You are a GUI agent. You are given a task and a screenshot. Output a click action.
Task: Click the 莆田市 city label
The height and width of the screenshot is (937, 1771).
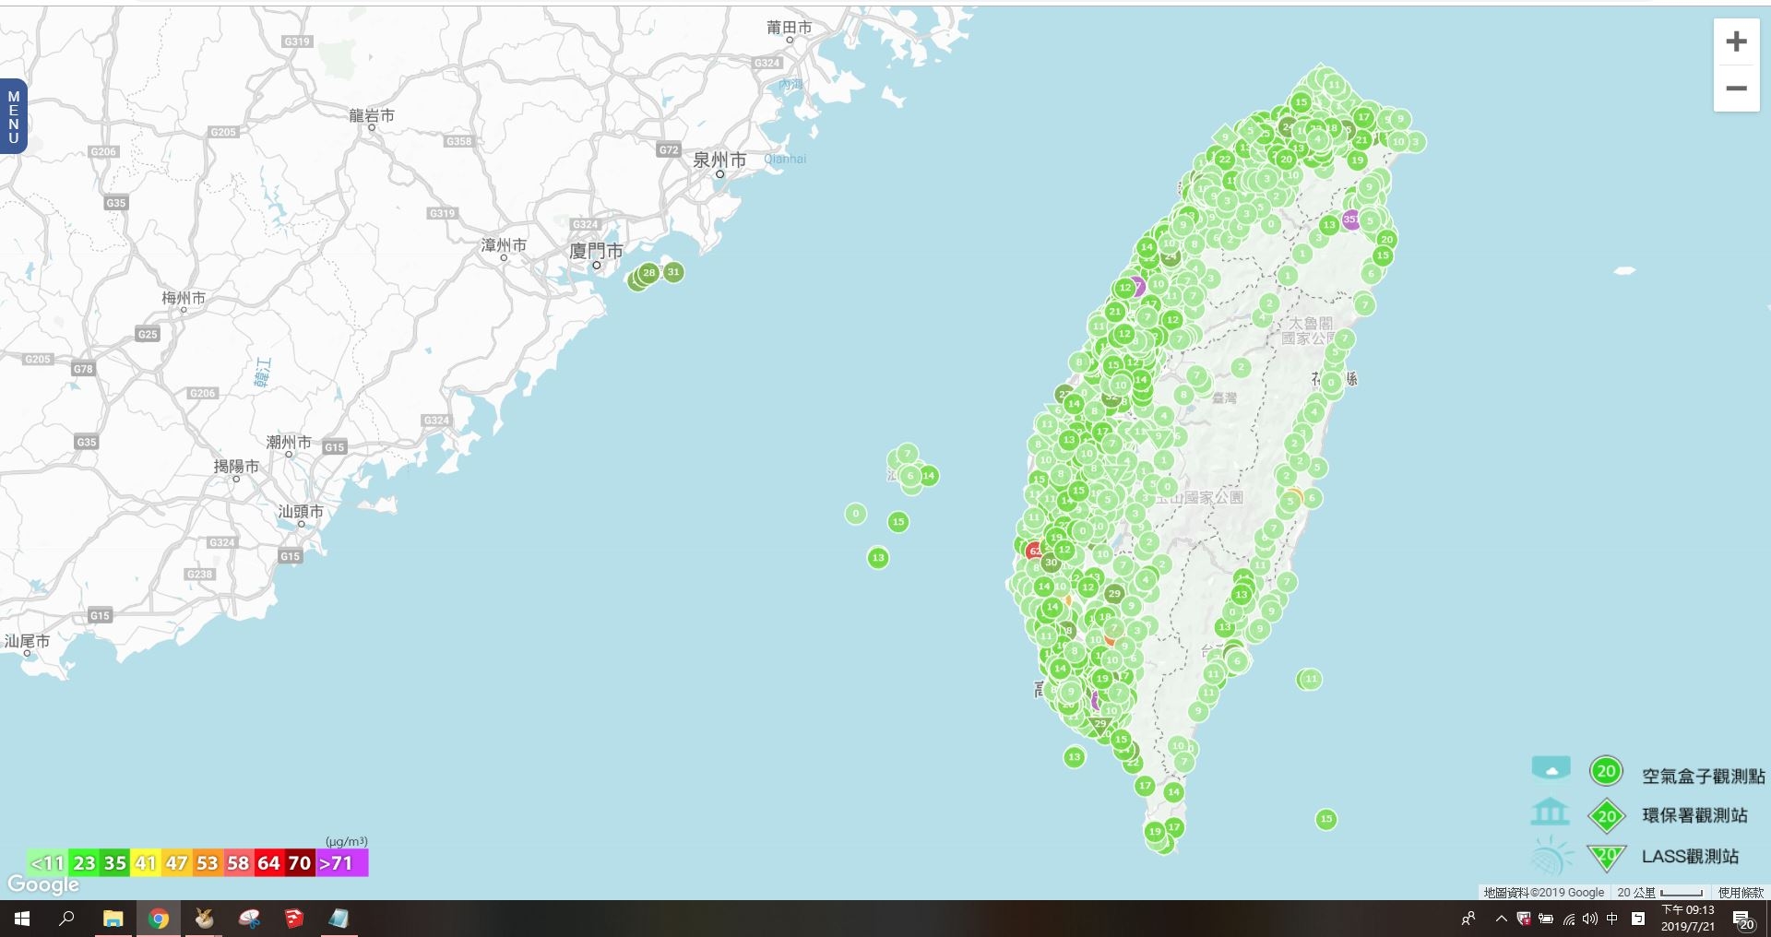790,28
